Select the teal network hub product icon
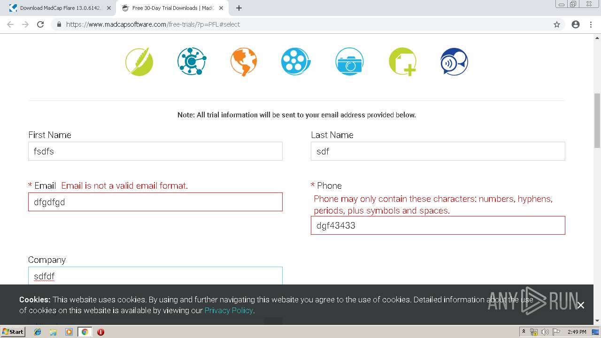This screenshot has height=338, width=601. tap(192, 61)
